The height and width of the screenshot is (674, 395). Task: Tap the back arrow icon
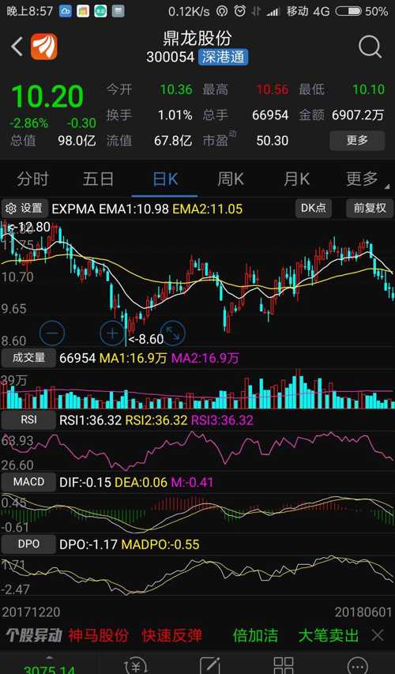[17, 47]
